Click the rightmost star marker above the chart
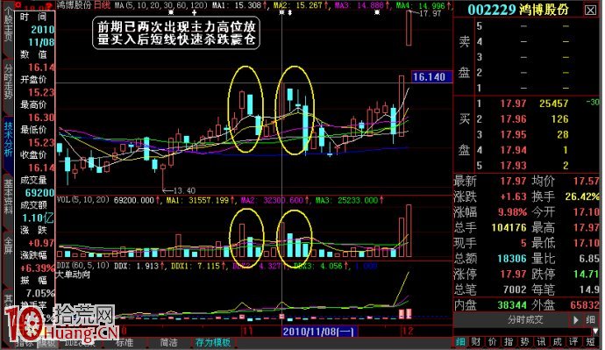The width and height of the screenshot is (605, 350). pos(377,13)
